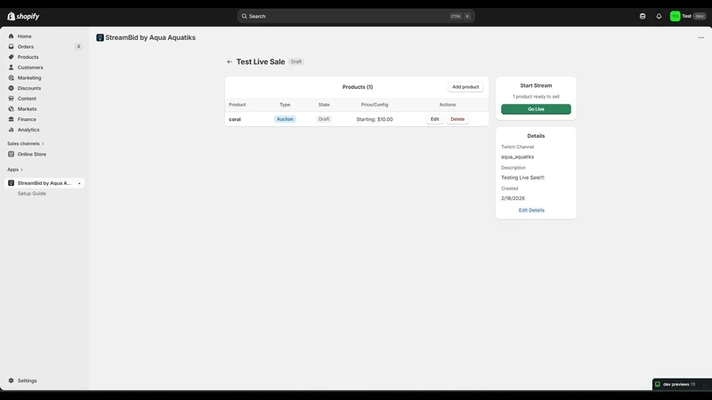Open the Setup Guide item
The image size is (712, 400).
coord(32,194)
